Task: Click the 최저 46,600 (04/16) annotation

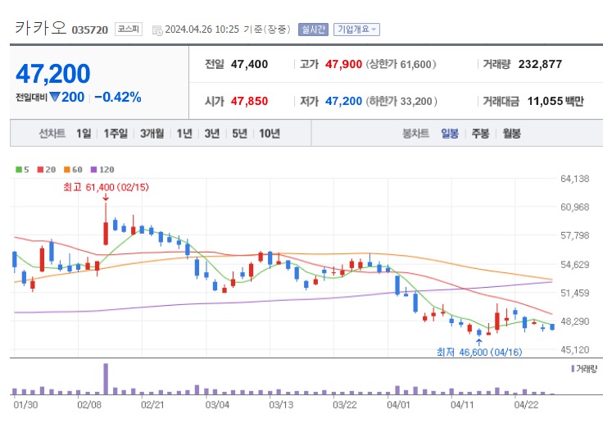Action: point(479,352)
